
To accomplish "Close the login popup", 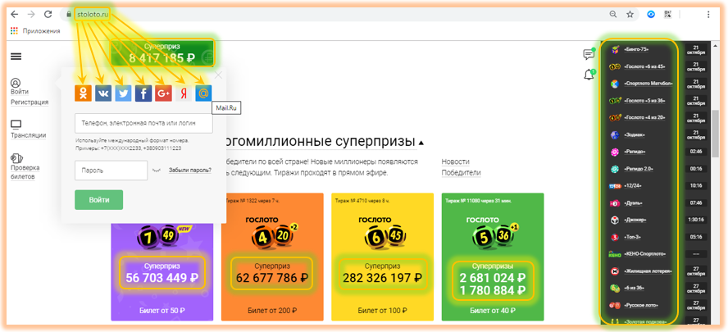I will (x=218, y=75).
